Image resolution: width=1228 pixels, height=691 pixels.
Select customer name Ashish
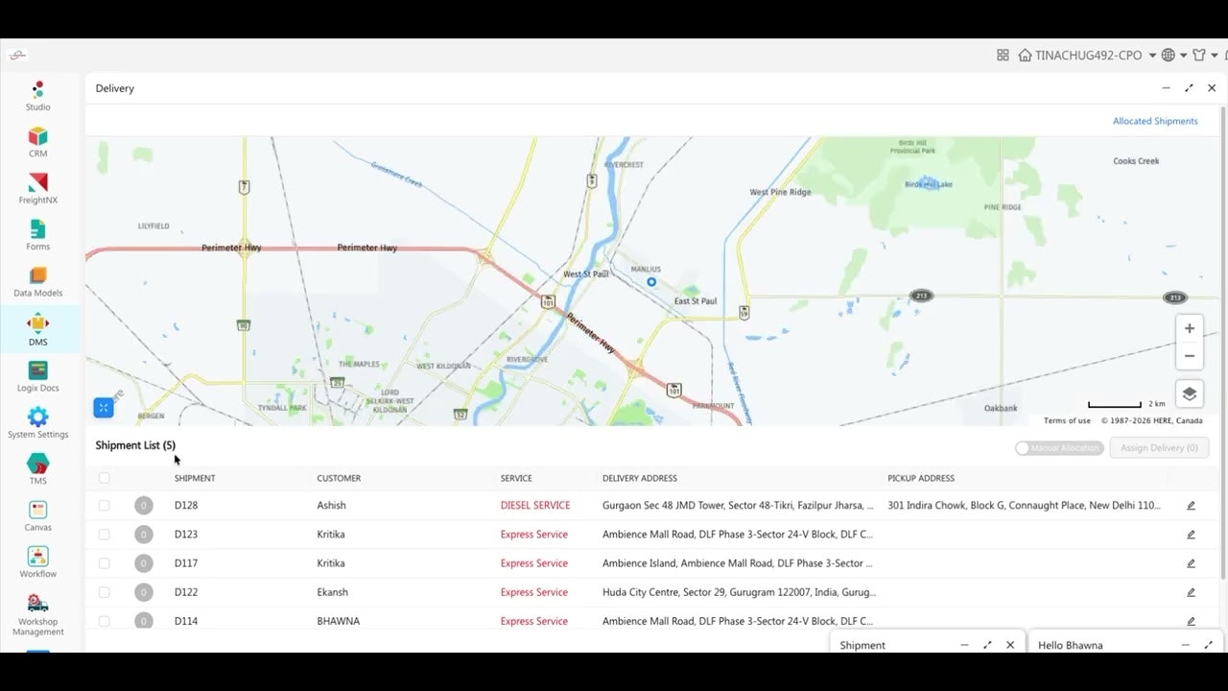331,506
